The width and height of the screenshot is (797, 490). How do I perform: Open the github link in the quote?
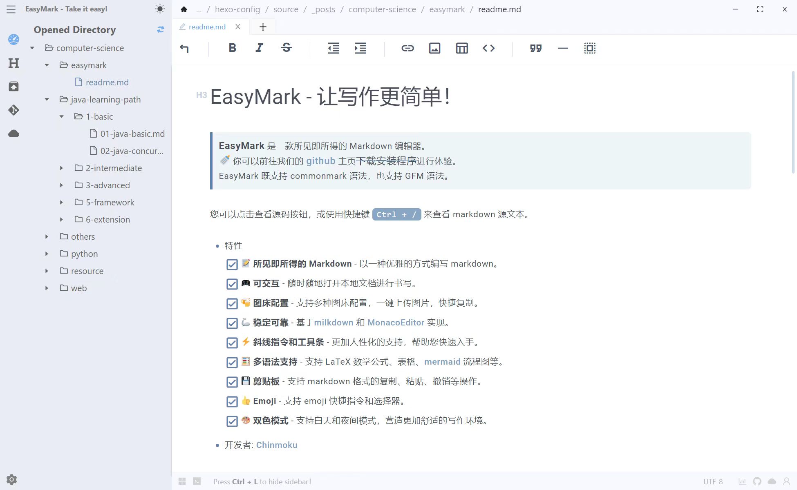pyautogui.click(x=321, y=161)
